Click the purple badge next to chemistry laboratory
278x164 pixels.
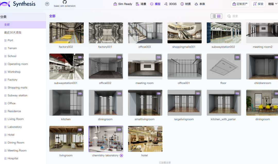[121, 155]
